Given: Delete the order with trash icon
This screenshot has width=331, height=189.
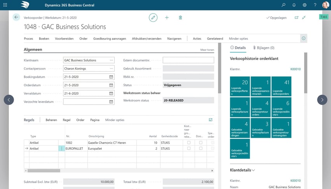Looking at the screenshot, I should click(180, 17).
